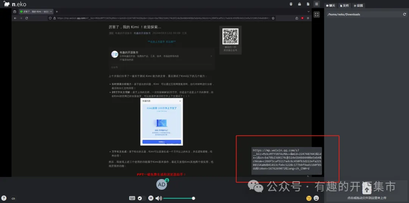Toggle the control request switch

141,198
